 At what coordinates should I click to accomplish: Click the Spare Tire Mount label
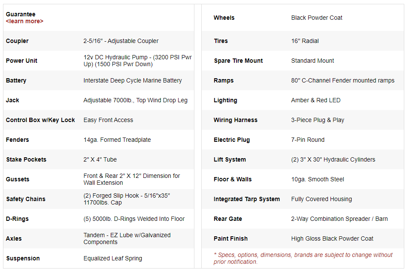coord(238,61)
